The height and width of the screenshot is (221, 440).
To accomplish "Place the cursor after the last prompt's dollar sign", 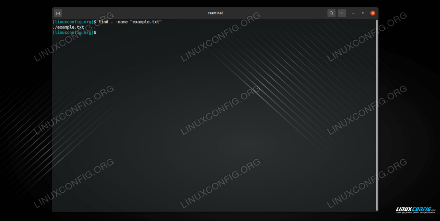I will [98, 33].
